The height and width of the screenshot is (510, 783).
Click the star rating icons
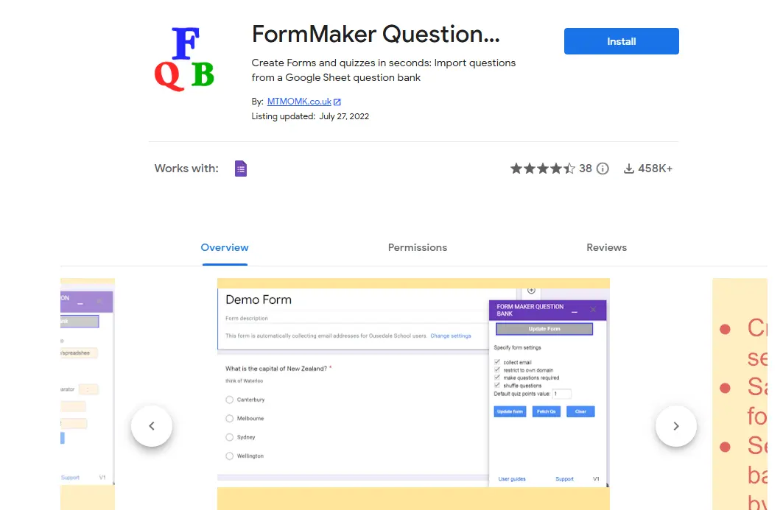(542, 169)
